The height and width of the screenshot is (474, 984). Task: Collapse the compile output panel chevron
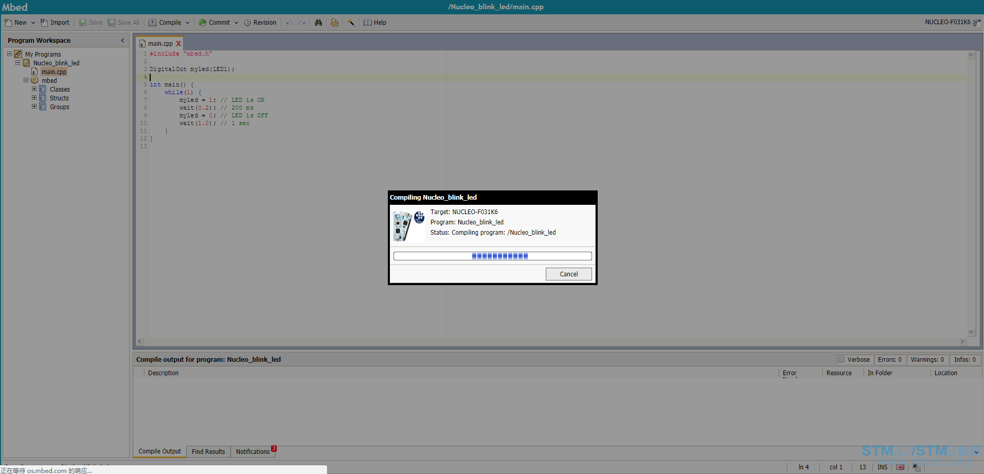(976, 452)
